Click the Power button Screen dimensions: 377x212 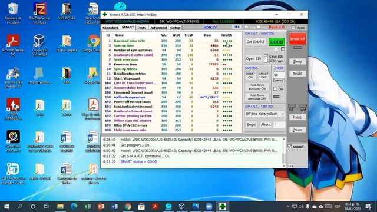297,130
